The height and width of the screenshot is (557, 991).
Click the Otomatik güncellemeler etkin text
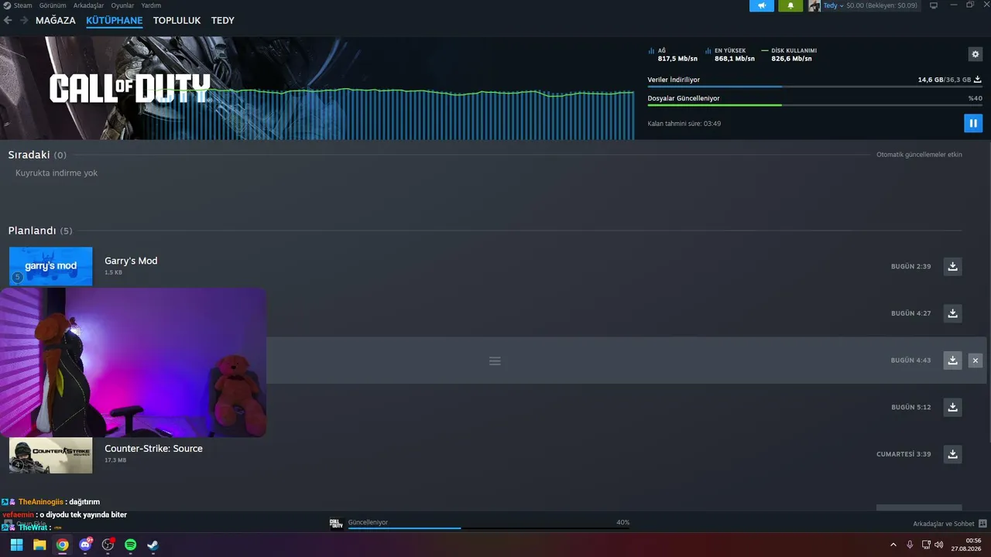919,155
